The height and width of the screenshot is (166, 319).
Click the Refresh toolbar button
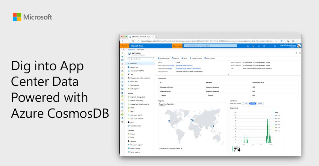tap(175, 58)
